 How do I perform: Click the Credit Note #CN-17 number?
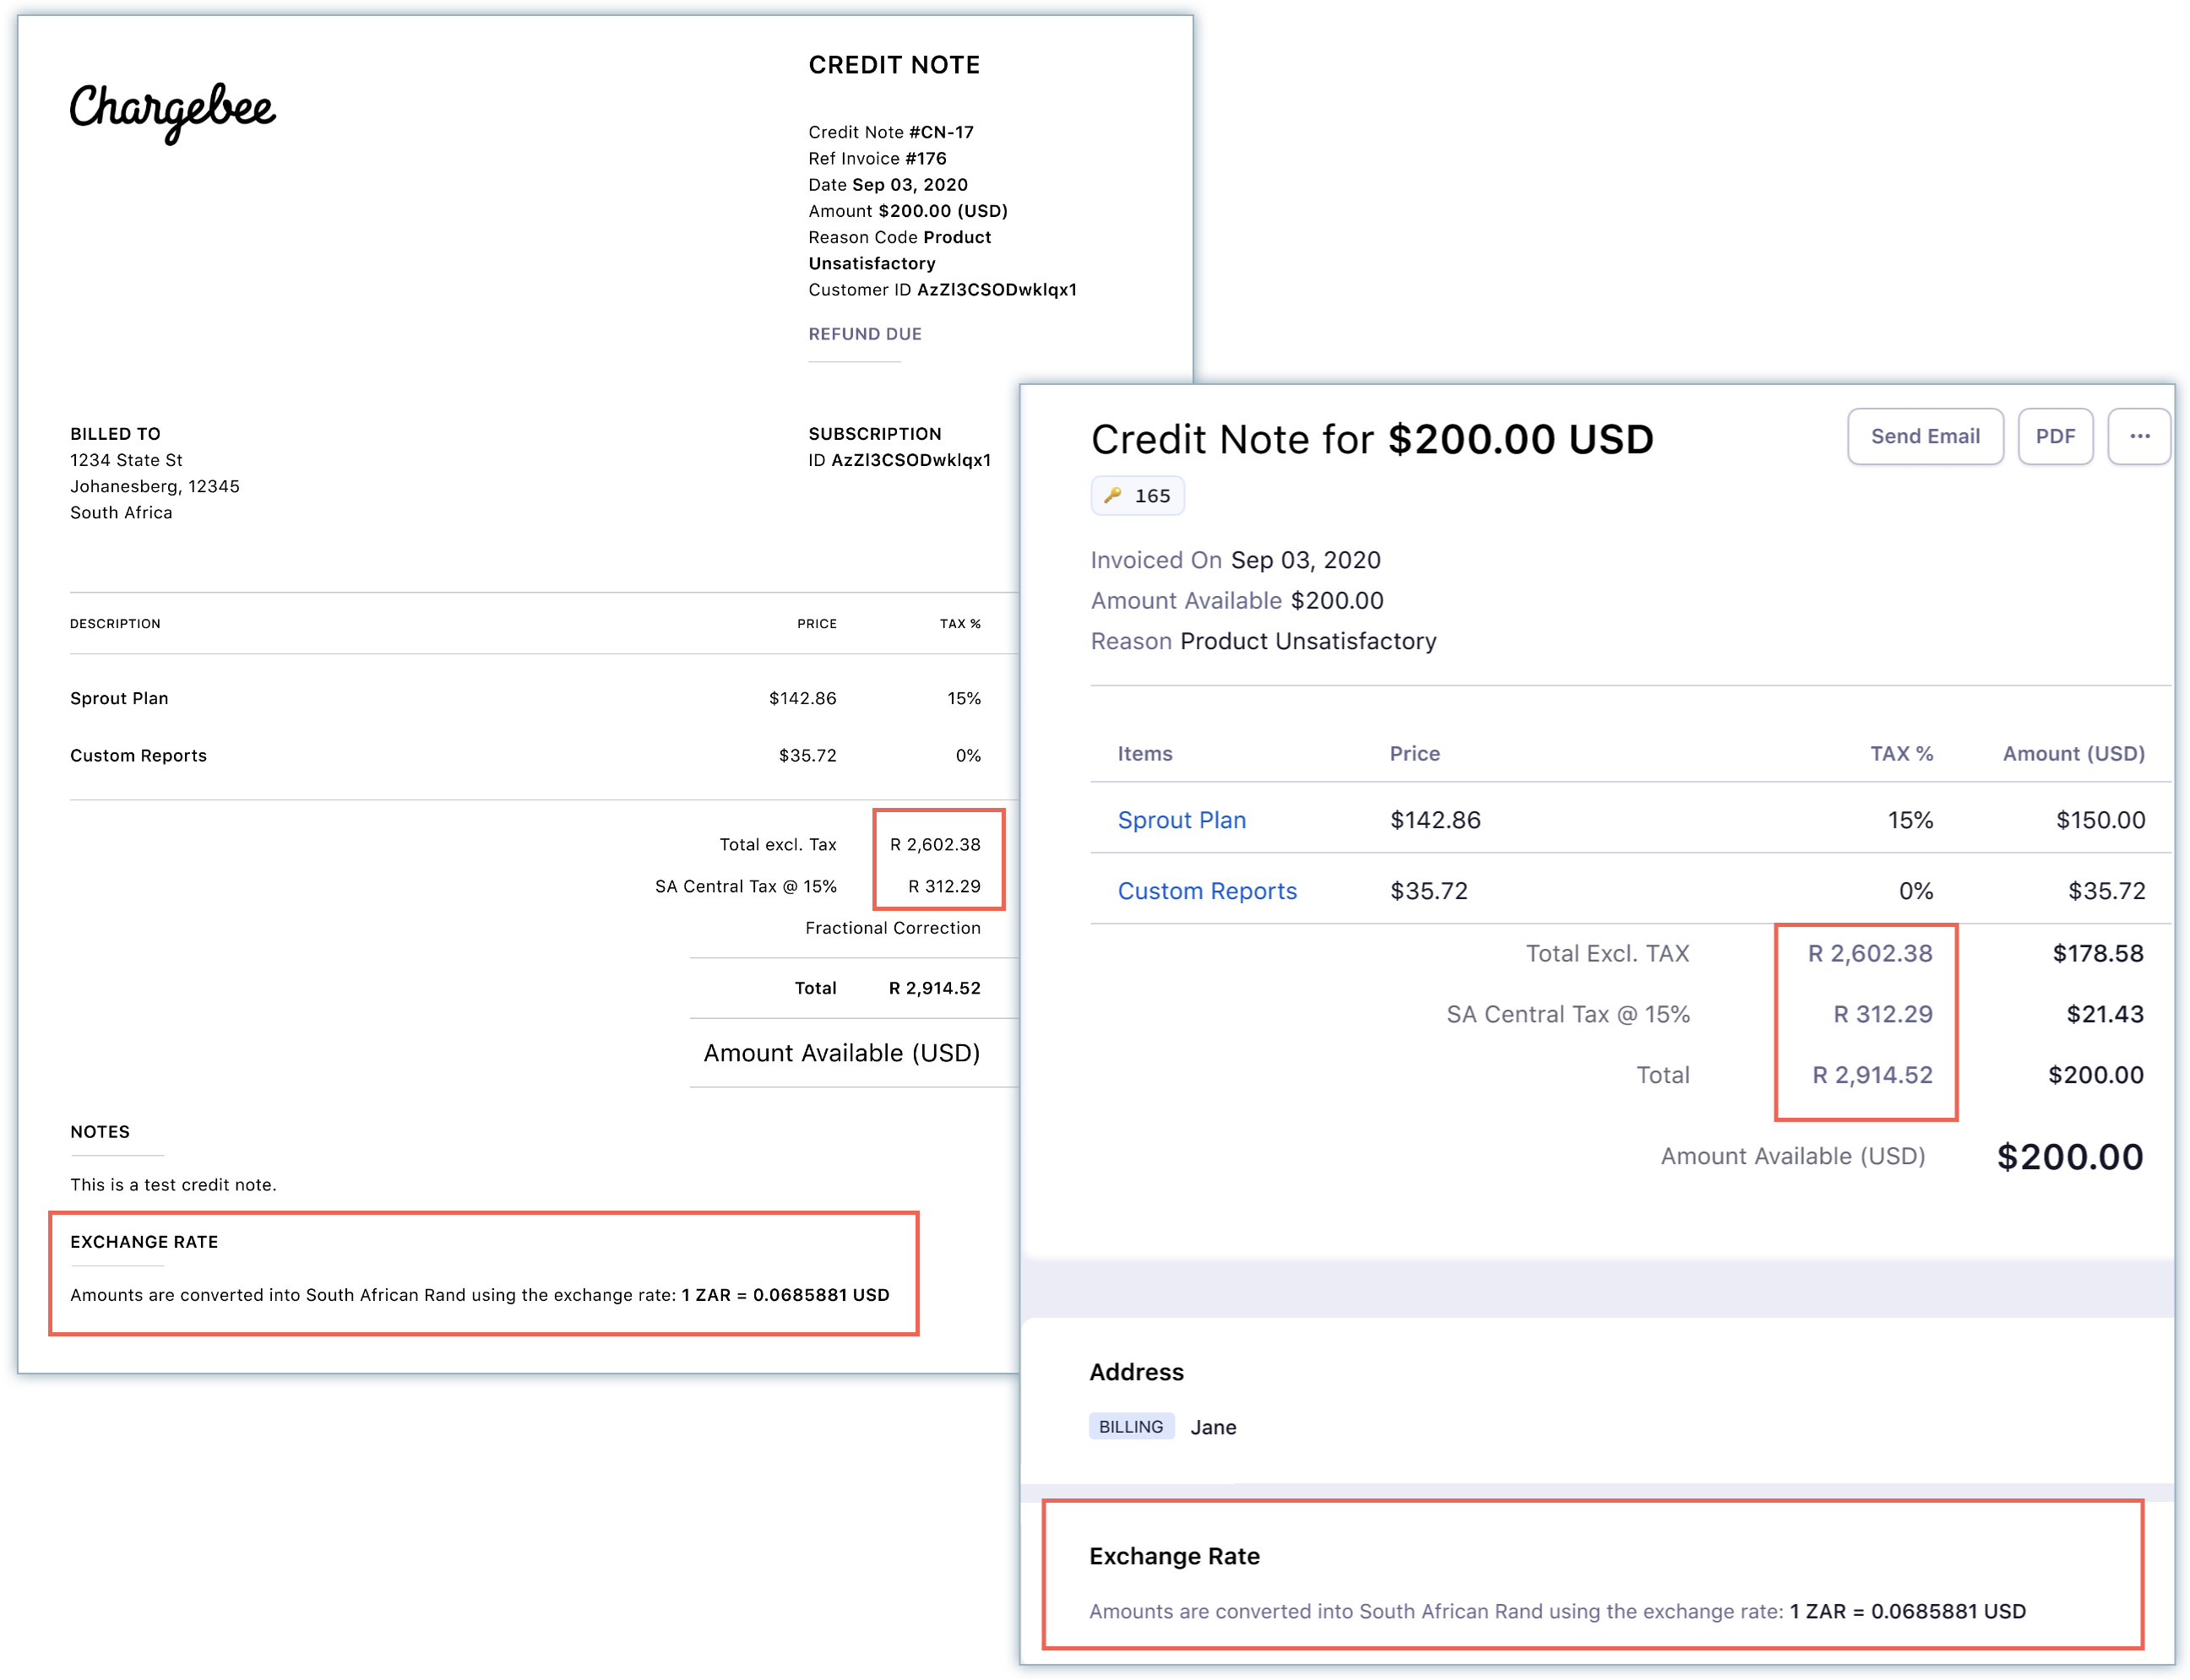coord(940,132)
